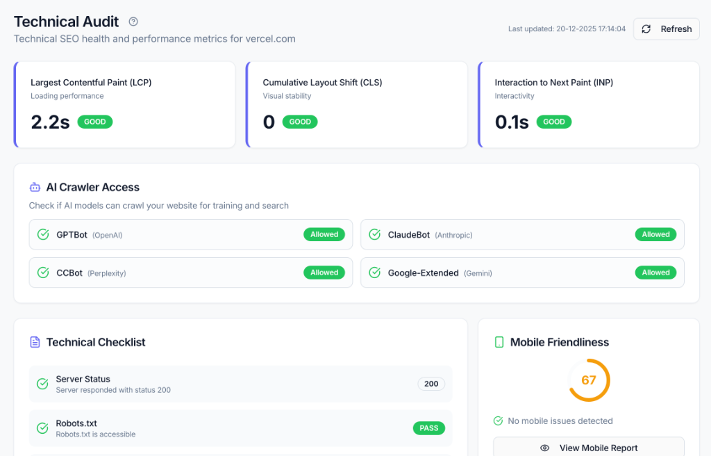Click the PASS badge for Robots.txt

coord(428,427)
